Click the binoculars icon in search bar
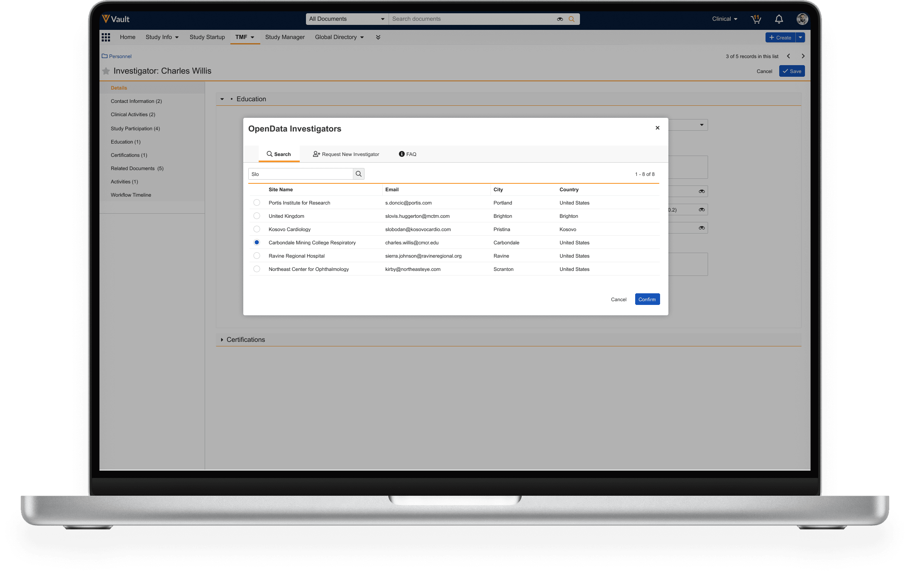Viewport: 910px width, 575px height. [x=560, y=19]
